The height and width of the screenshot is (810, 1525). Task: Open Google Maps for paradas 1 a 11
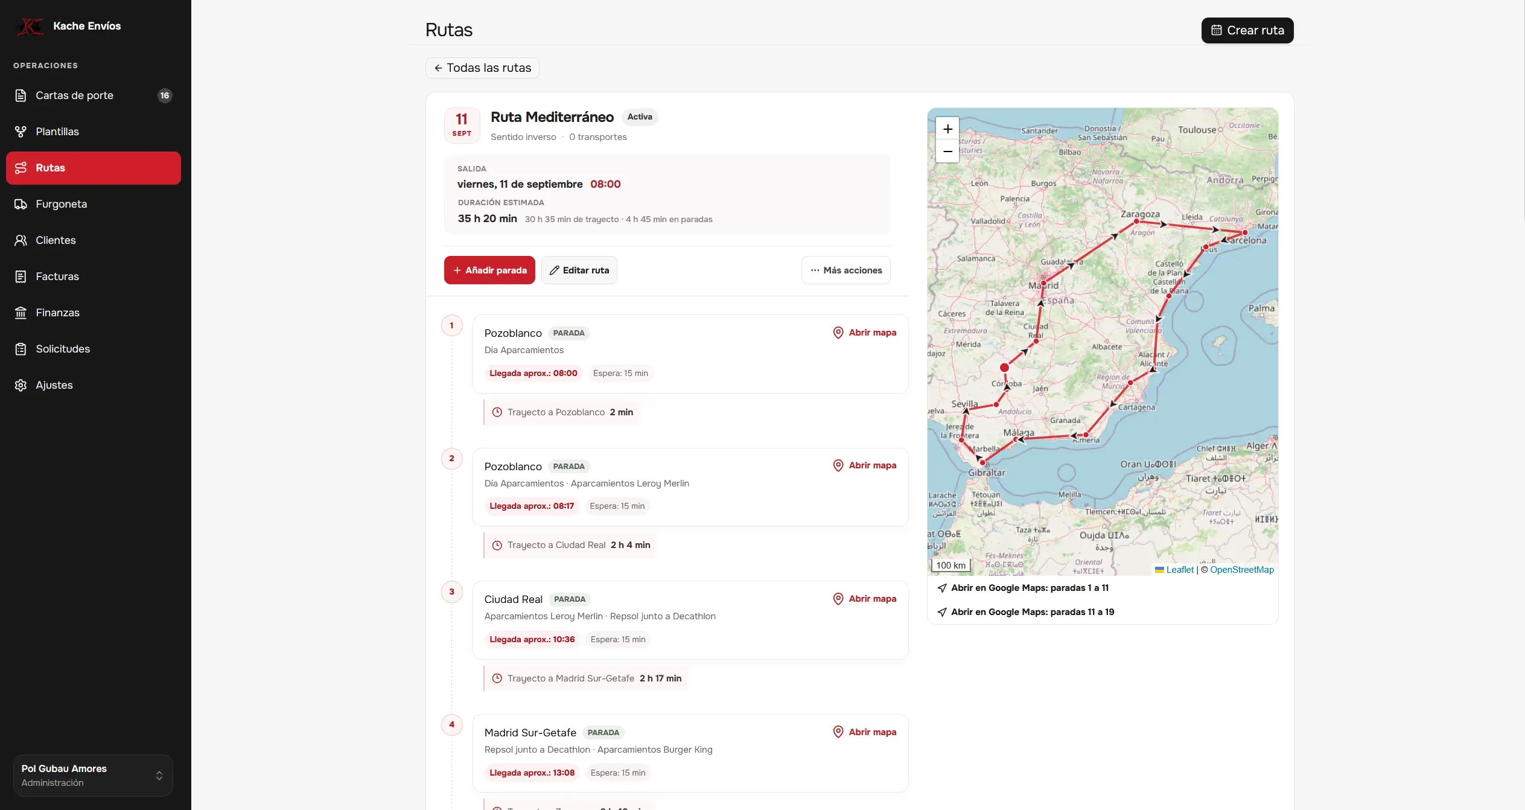click(1023, 588)
